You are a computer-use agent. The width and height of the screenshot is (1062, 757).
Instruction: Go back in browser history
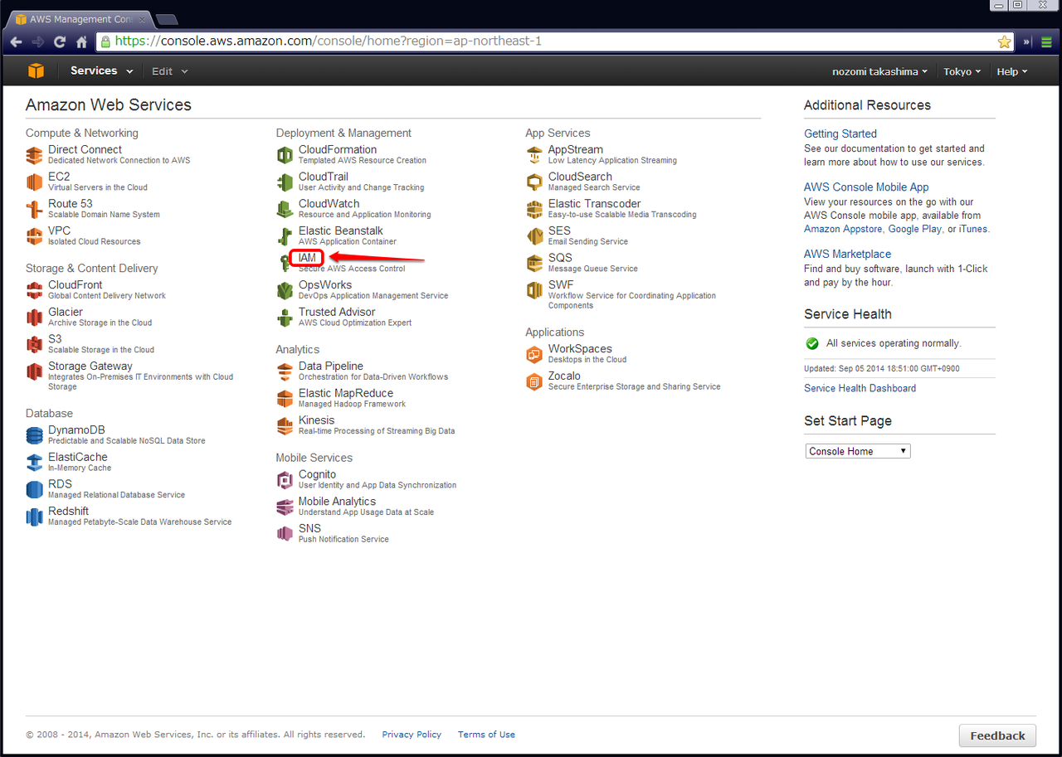[x=16, y=41]
